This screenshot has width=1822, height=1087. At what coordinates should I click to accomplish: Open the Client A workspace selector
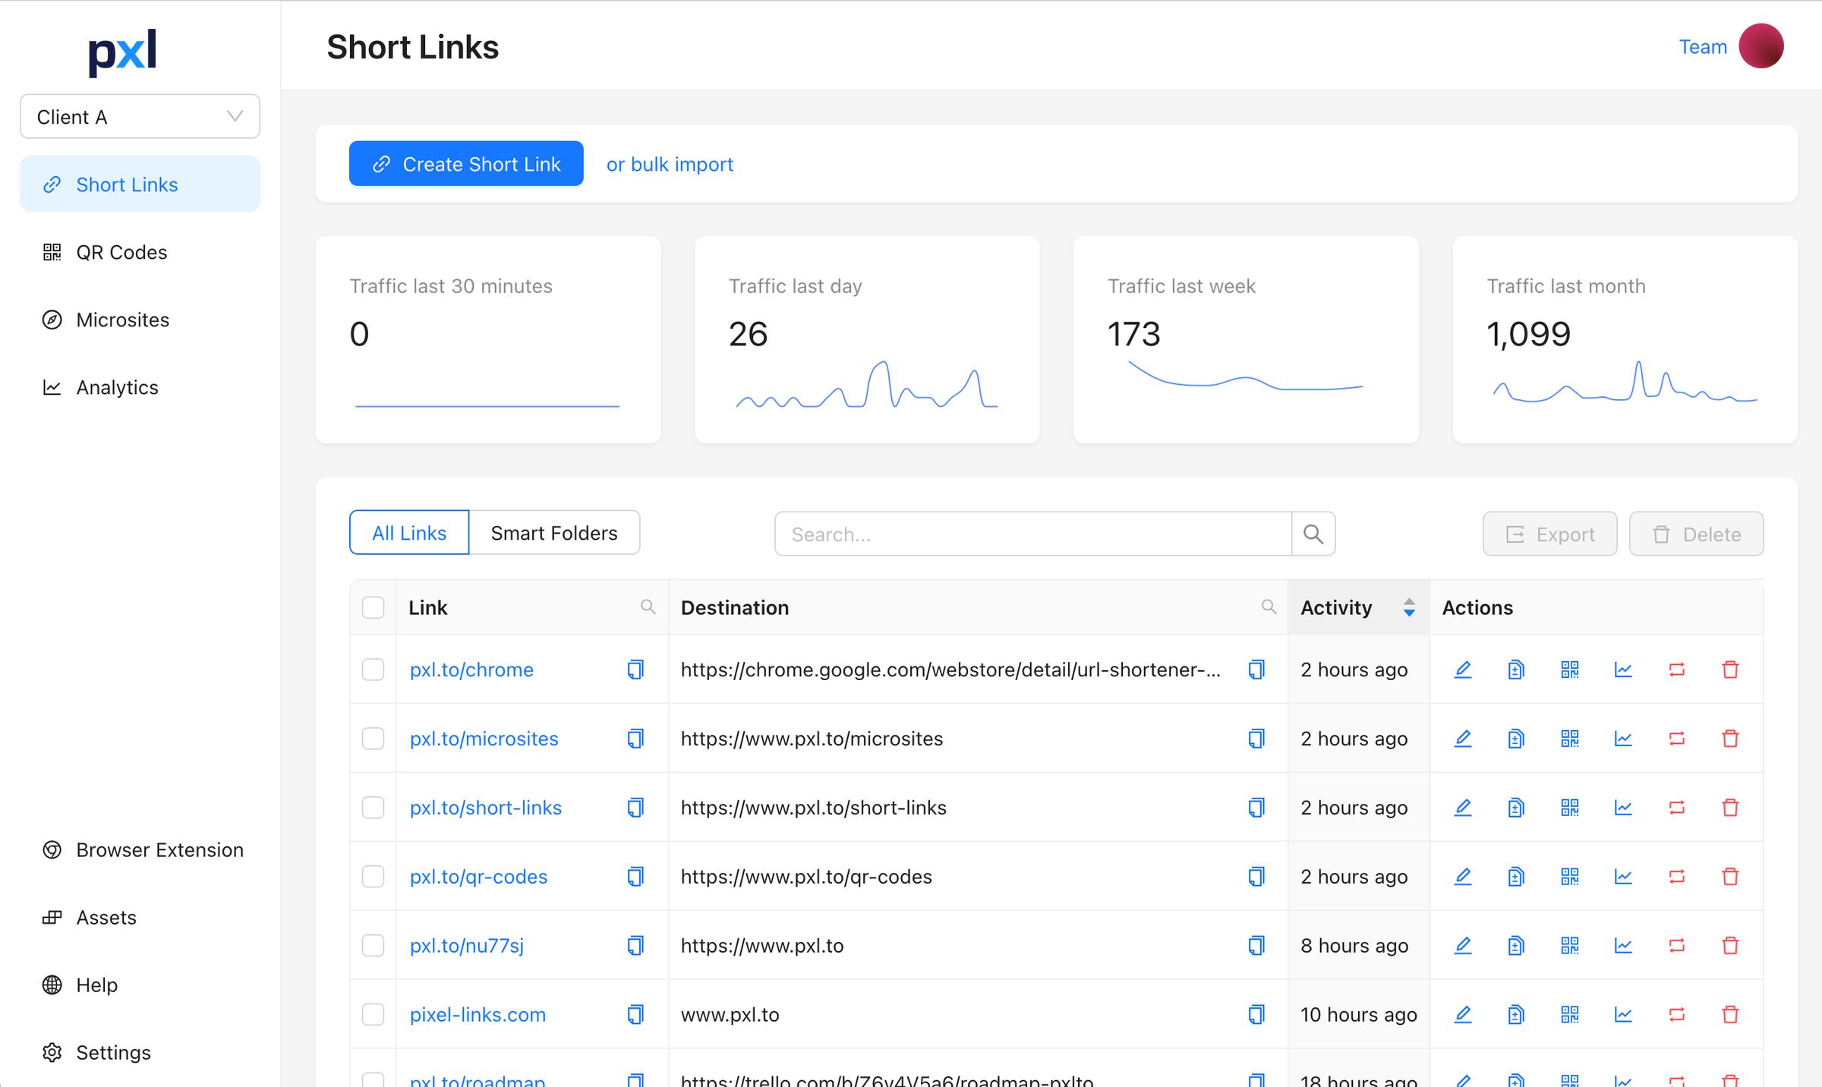pyautogui.click(x=140, y=116)
